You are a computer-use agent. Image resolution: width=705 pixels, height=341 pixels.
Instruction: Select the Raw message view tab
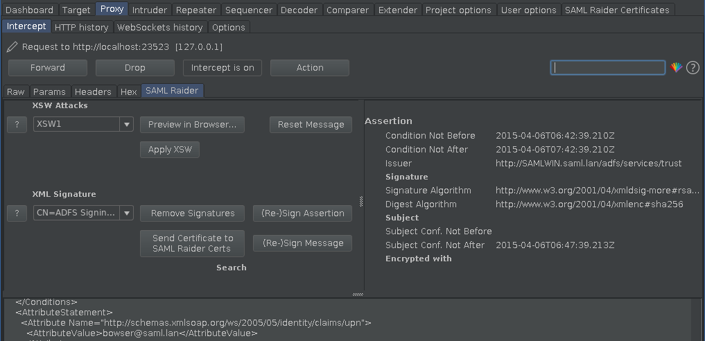(x=16, y=91)
